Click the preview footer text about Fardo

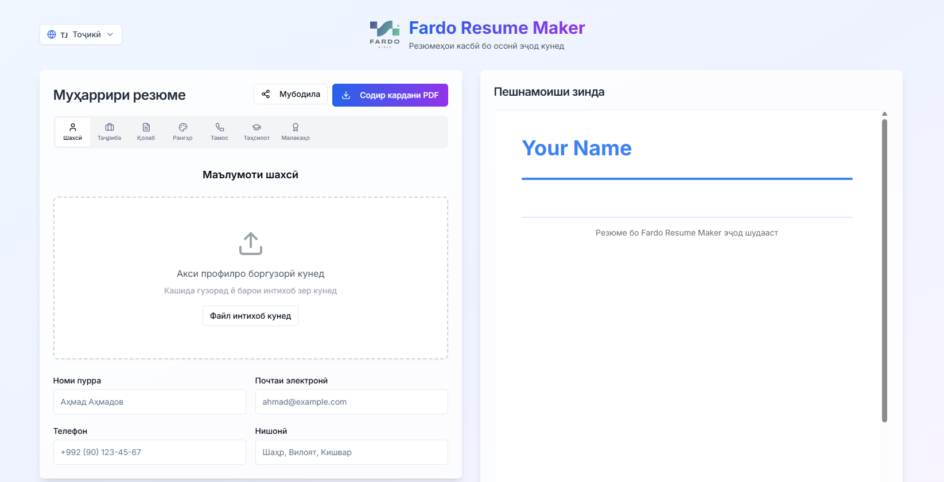[687, 233]
